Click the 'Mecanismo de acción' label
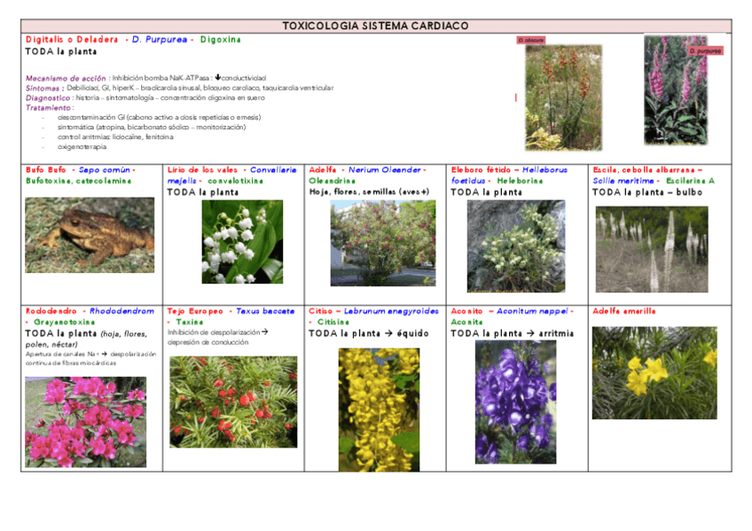This screenshot has height=531, width=752. pyautogui.click(x=66, y=79)
